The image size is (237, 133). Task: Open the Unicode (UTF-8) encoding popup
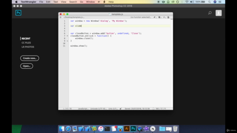coord(98,109)
